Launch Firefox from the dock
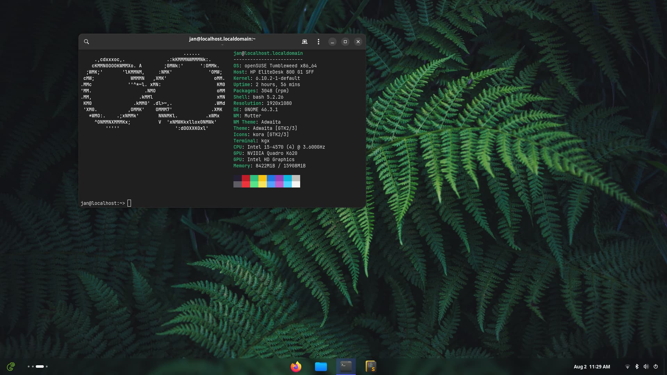667x375 pixels. click(x=296, y=367)
